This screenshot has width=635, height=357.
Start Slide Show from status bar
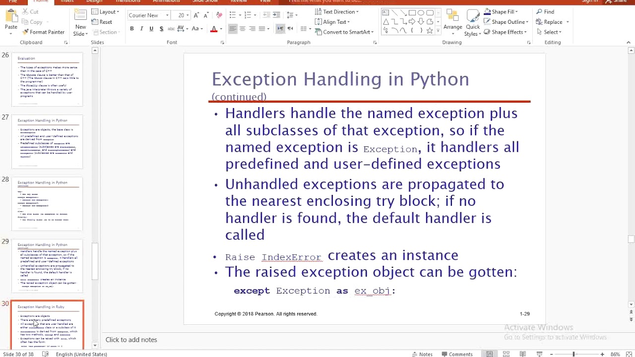(539, 354)
